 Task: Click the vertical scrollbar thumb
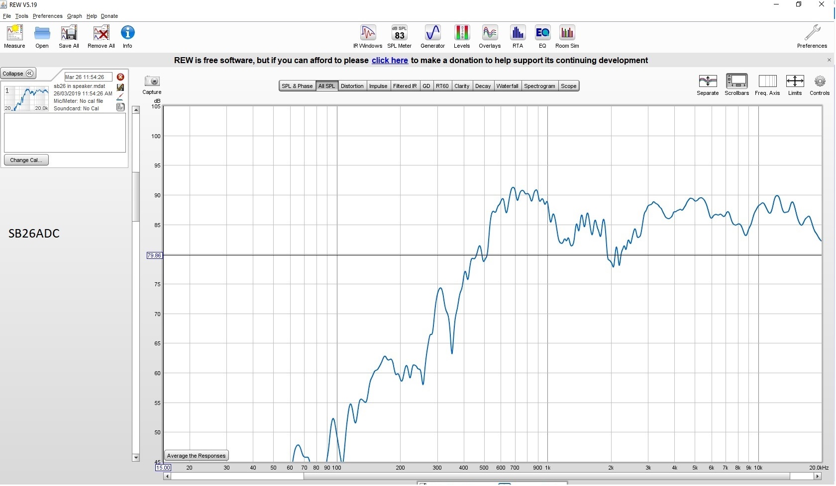pos(136,196)
